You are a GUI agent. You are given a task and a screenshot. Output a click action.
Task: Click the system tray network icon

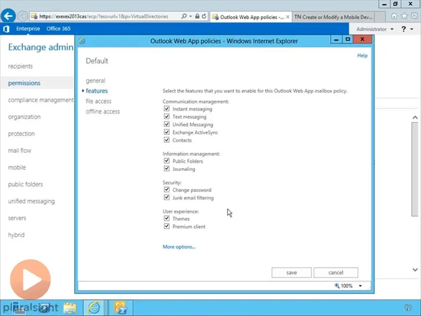[408, 308]
